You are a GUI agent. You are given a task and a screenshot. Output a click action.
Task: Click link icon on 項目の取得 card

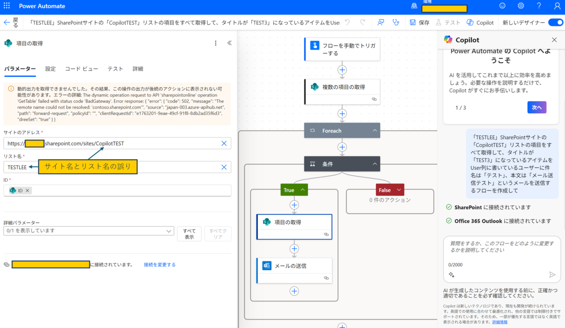(x=326, y=234)
